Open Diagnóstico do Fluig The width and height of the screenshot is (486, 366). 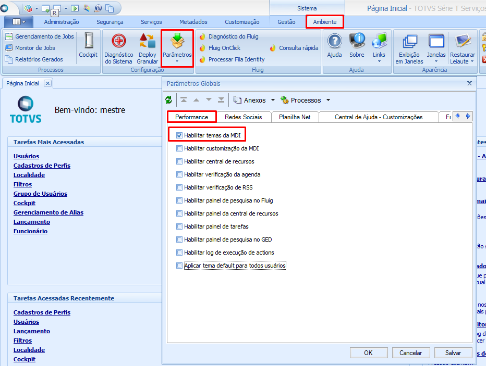(x=229, y=36)
